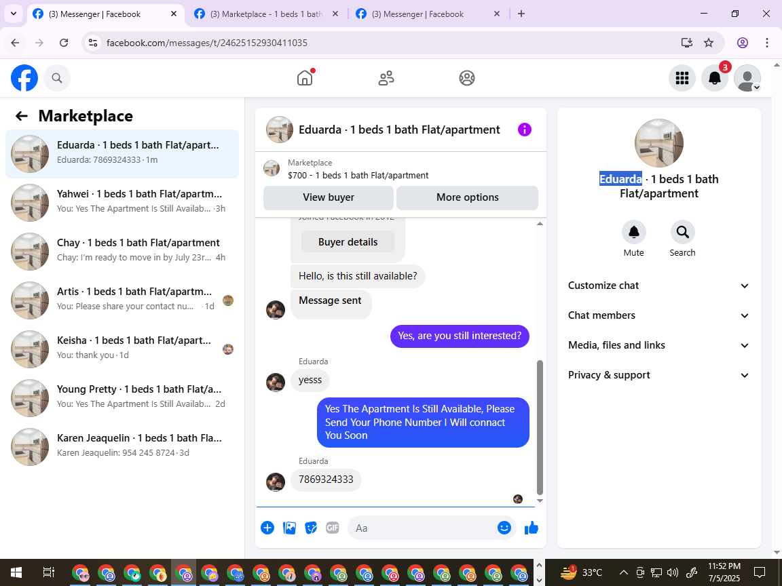This screenshot has height=586, width=782.
Task: Open Windows Start menu
Action: (x=16, y=572)
